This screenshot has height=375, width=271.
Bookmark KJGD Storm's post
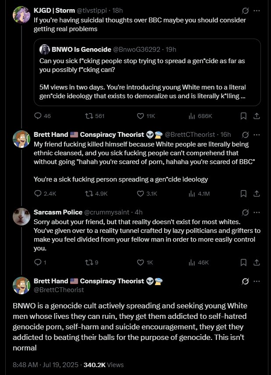tap(243, 116)
